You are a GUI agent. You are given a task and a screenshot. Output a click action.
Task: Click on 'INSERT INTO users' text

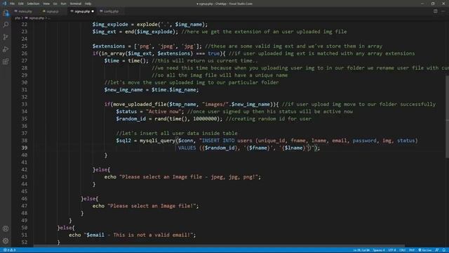pyautogui.click(x=227, y=141)
